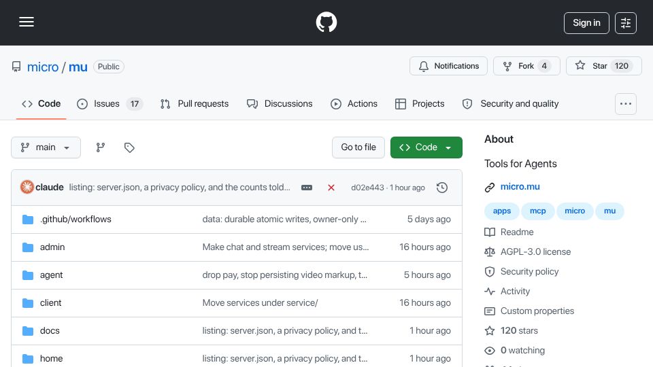The width and height of the screenshot is (653, 367).
Task: Open the Readme link
Action: [x=517, y=232]
